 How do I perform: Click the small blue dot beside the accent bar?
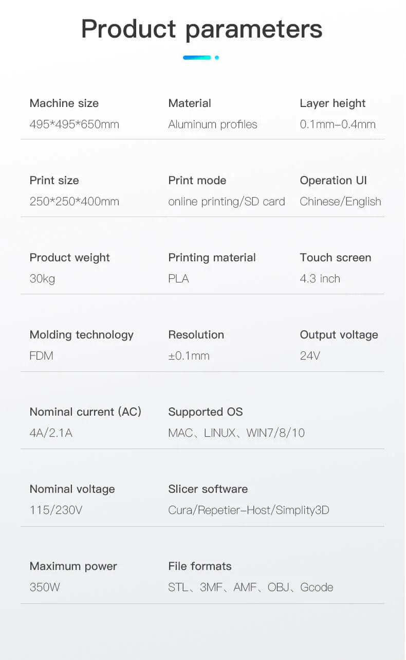pos(217,58)
